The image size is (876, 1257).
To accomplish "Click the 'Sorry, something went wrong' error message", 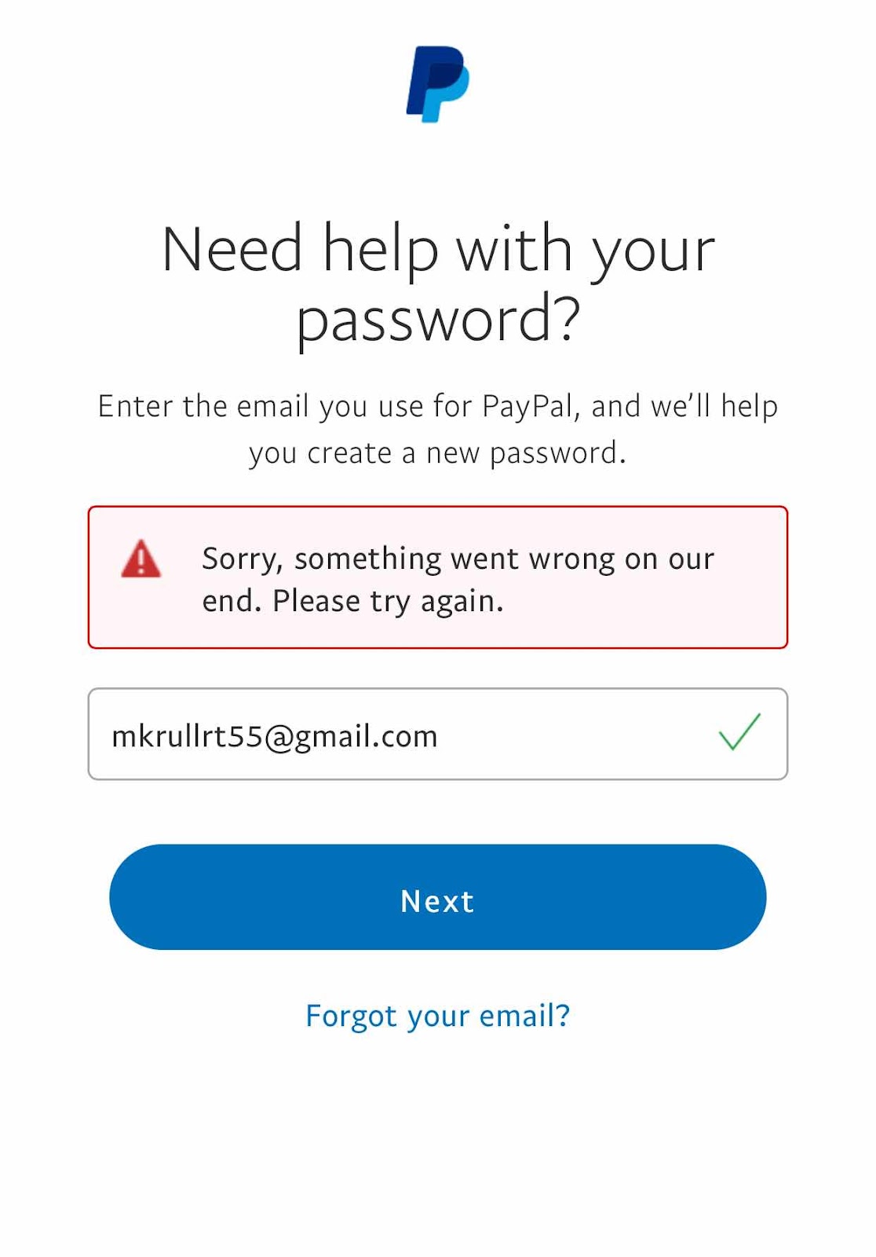I will coord(458,580).
